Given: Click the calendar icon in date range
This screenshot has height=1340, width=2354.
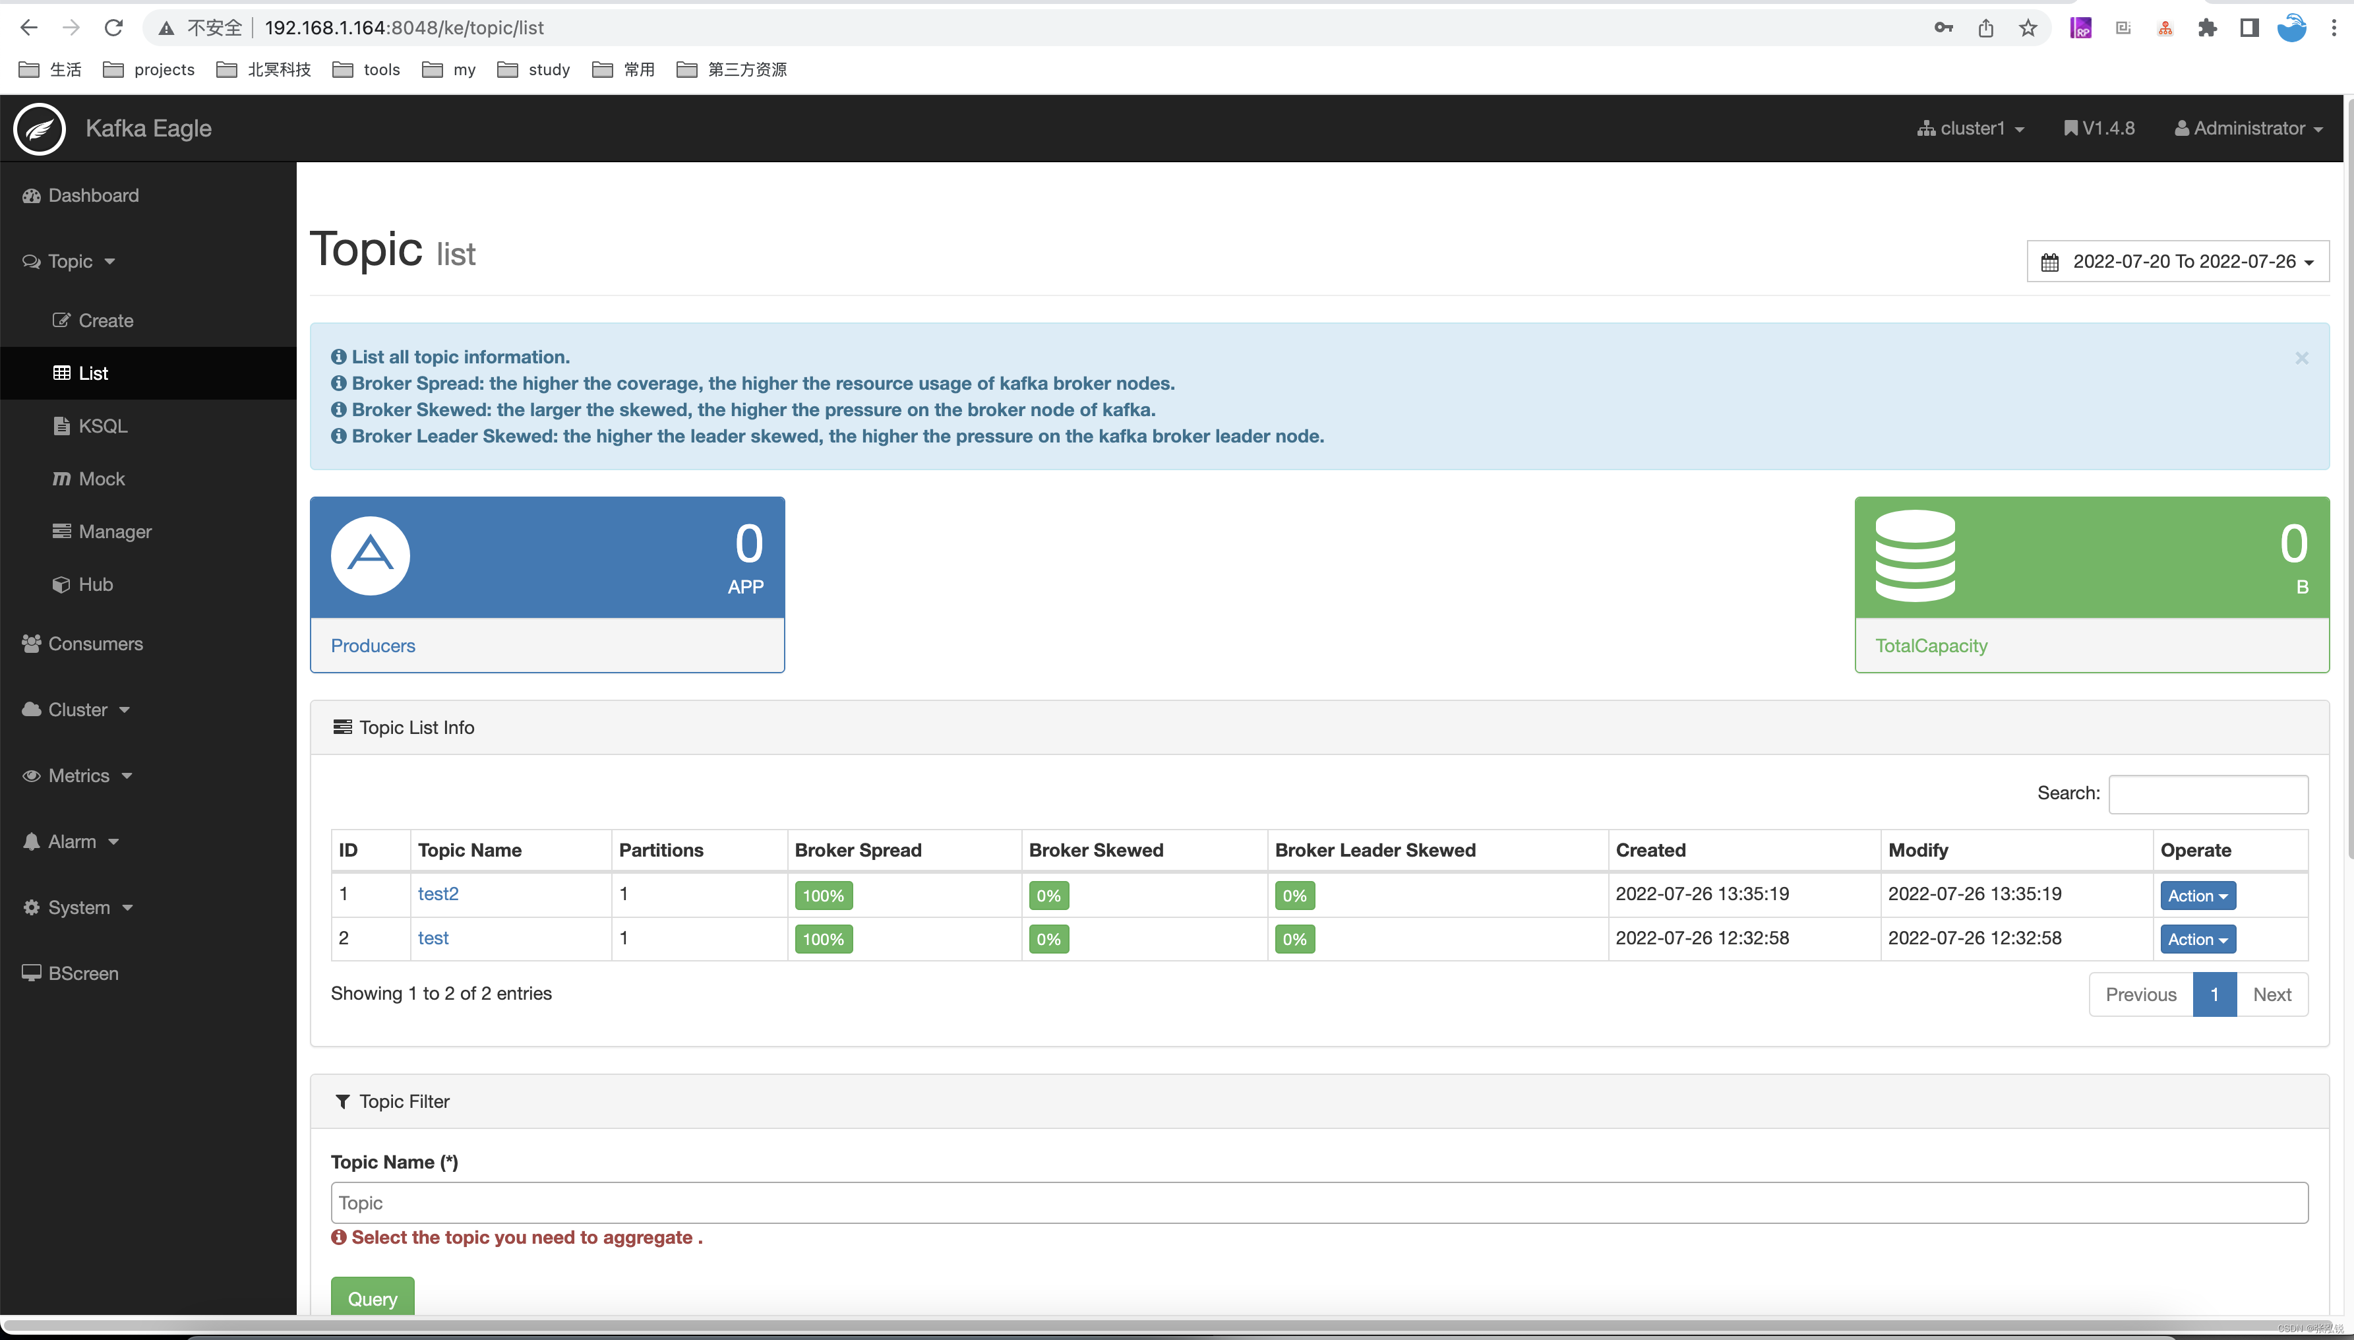Looking at the screenshot, I should [2049, 262].
